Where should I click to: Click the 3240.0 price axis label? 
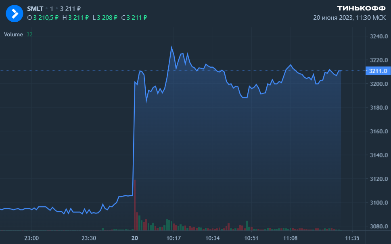click(378, 37)
